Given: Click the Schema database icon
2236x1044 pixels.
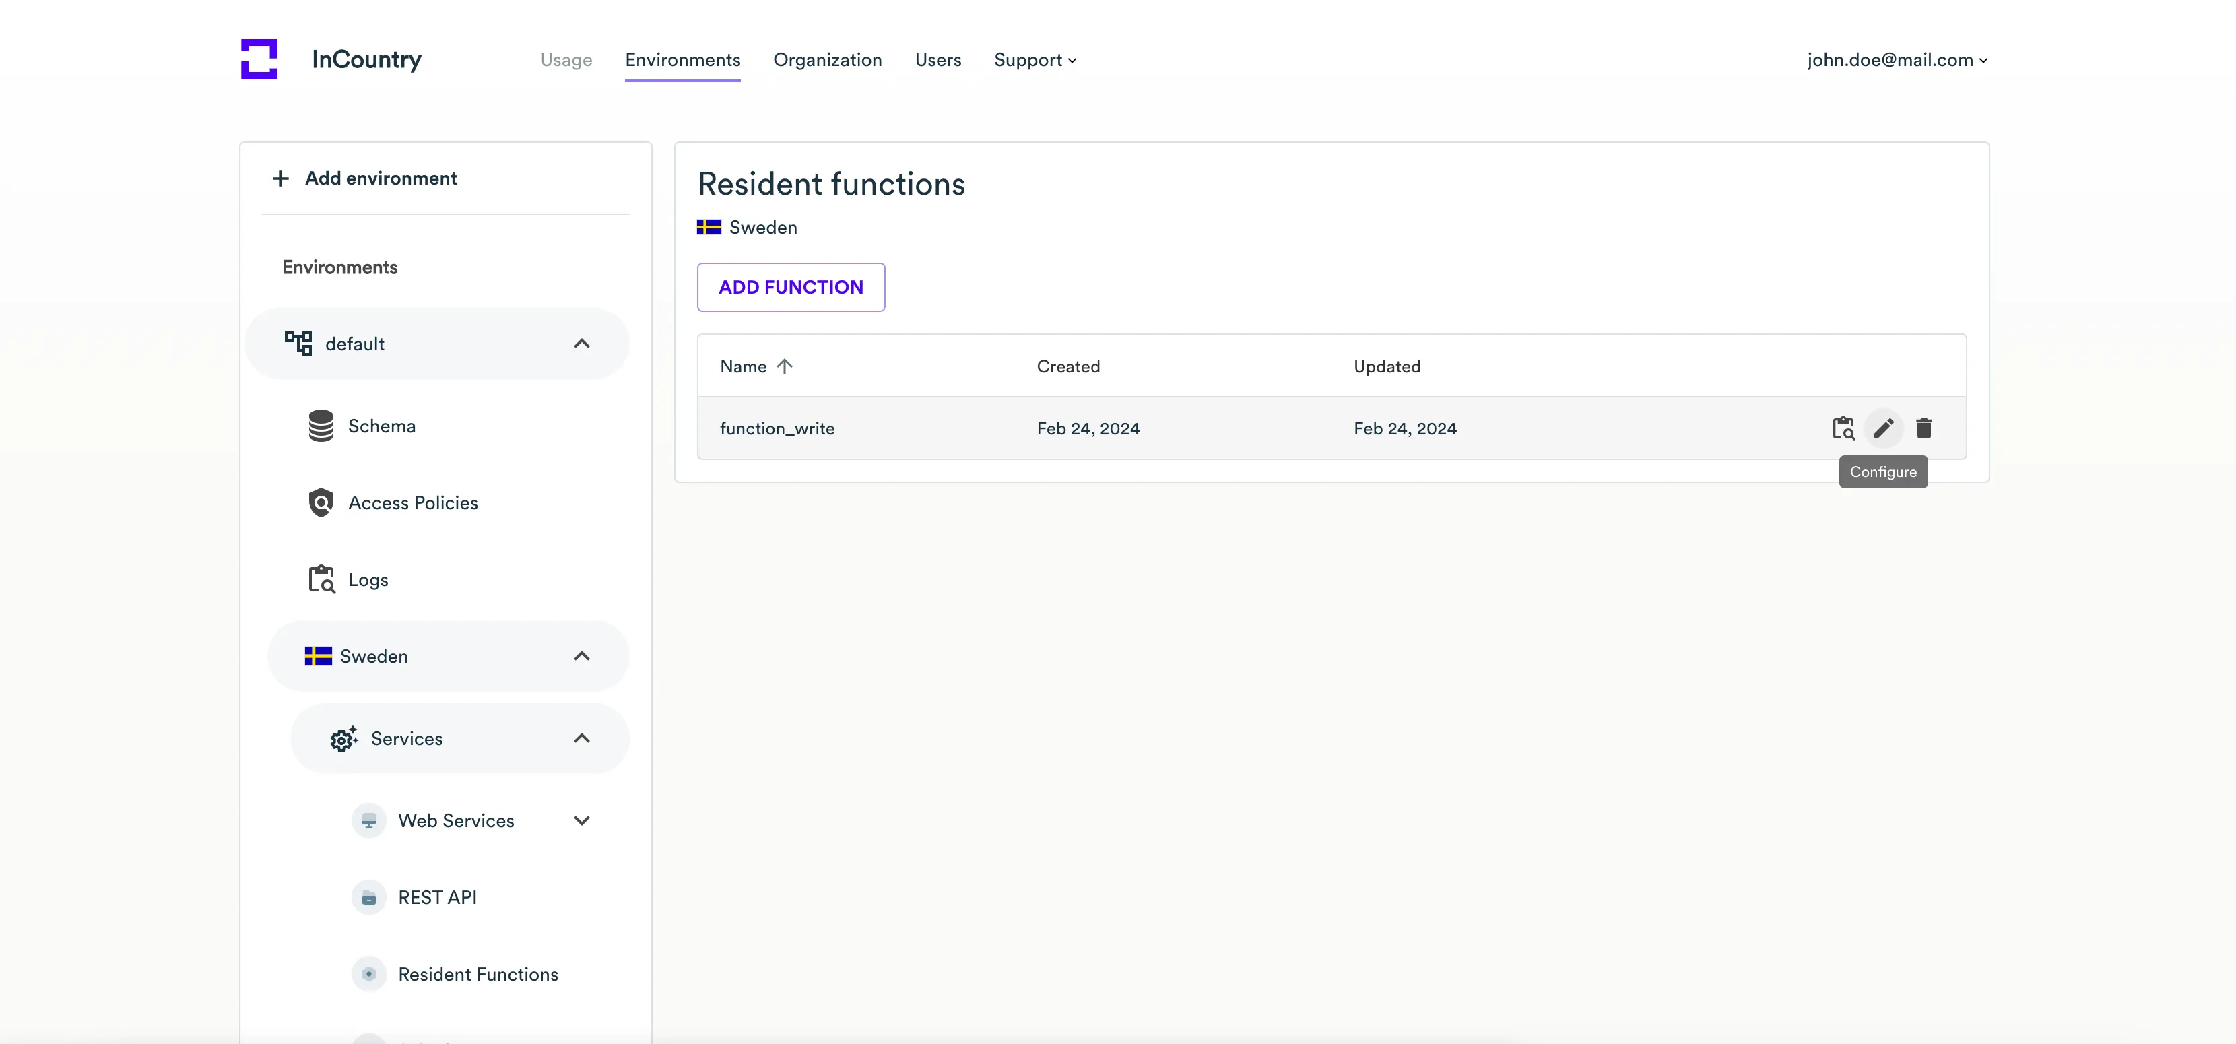Looking at the screenshot, I should click(x=321, y=426).
